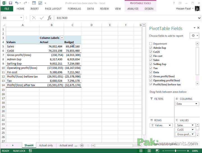Click the Page Layout view icon in status bar
Image resolution: width=202 pixels, height=153 pixels.
[149, 151]
